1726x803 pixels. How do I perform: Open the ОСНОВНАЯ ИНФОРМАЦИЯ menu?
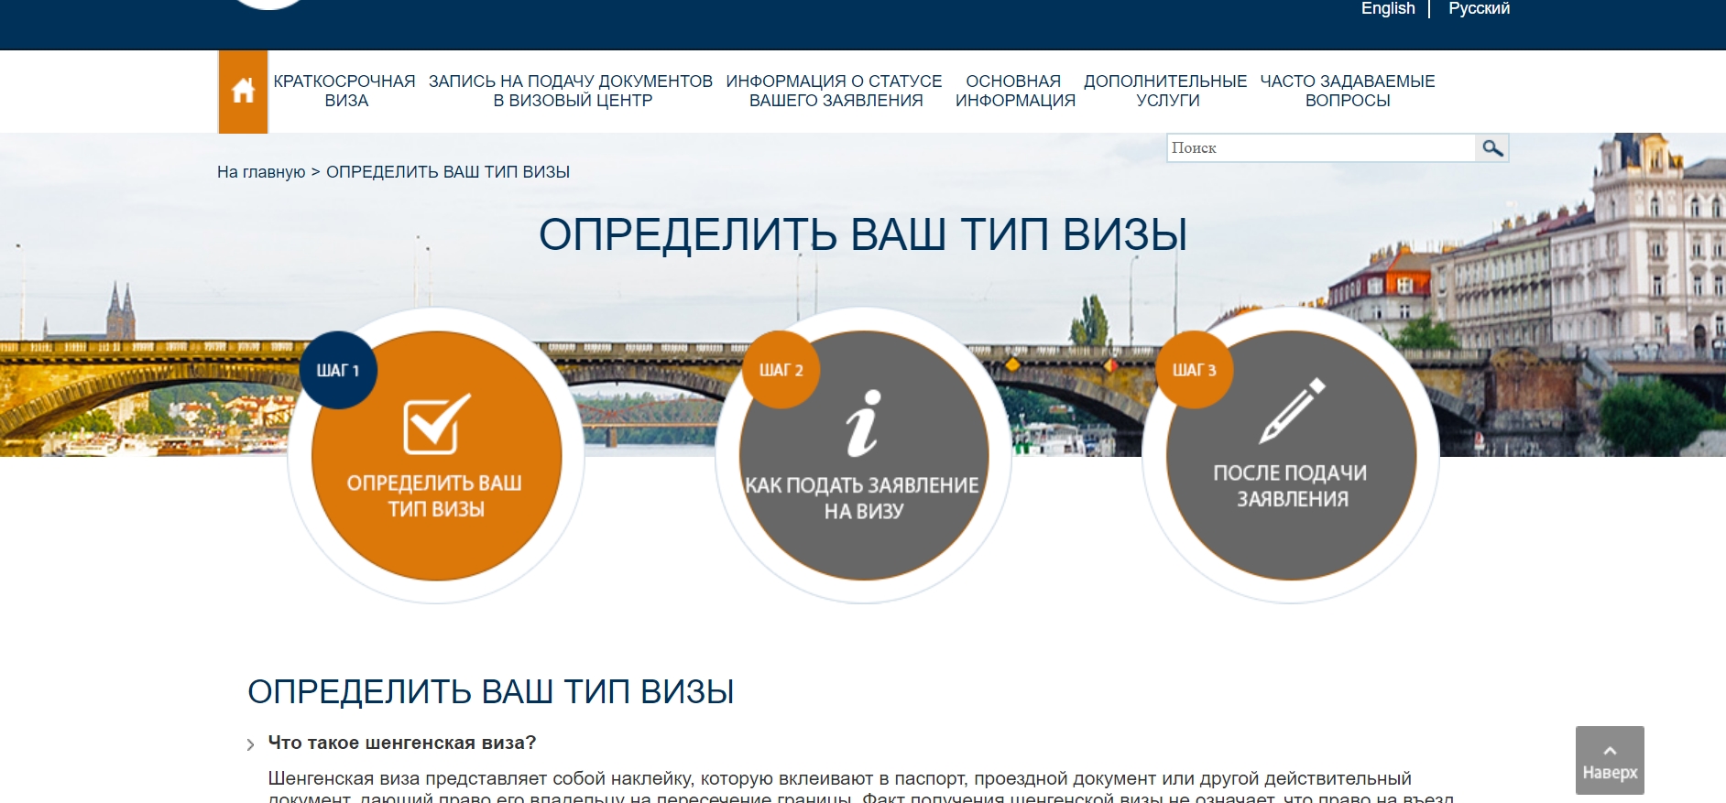1014,92
